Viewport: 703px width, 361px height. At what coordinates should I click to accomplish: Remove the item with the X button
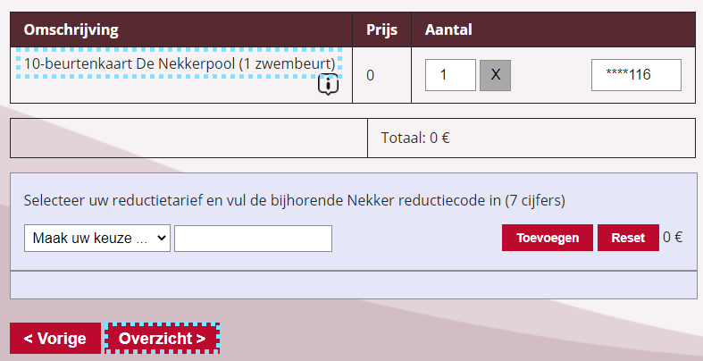[x=495, y=75]
